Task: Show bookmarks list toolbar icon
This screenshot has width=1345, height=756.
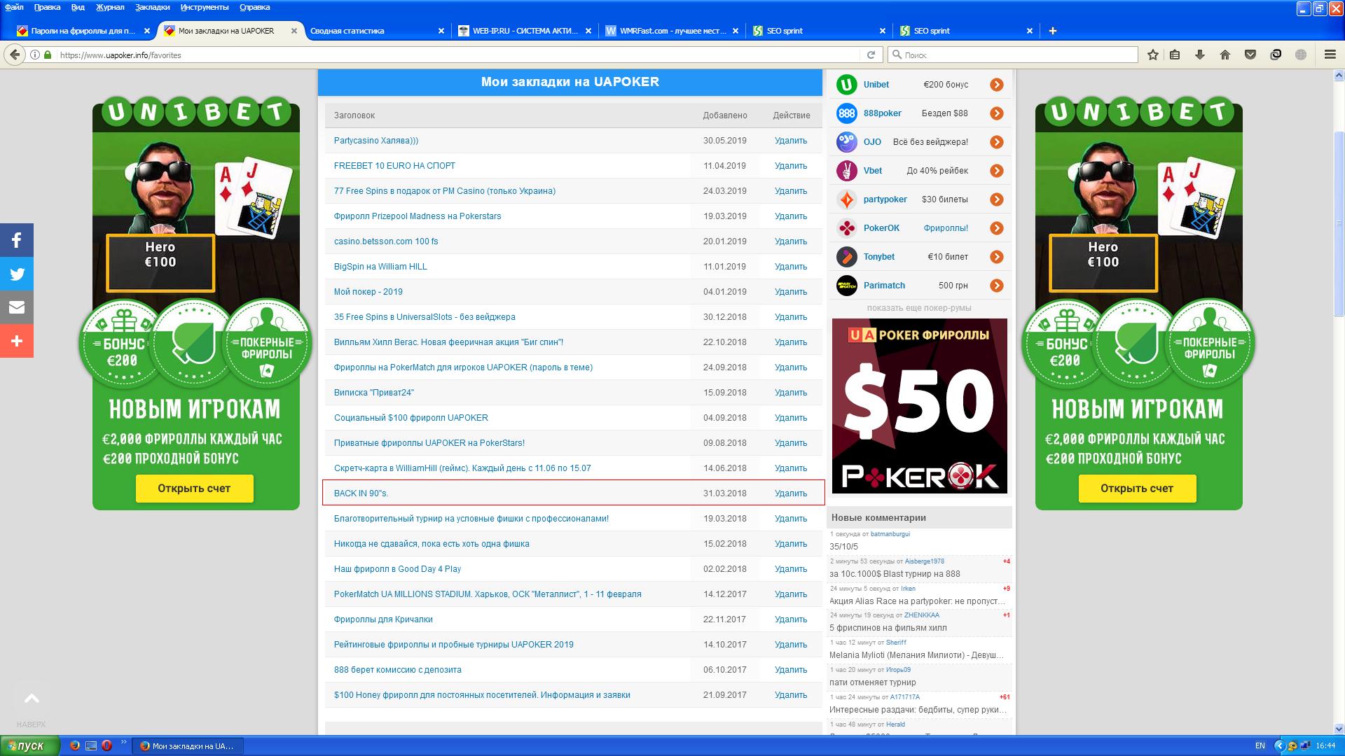Action: [x=1175, y=55]
